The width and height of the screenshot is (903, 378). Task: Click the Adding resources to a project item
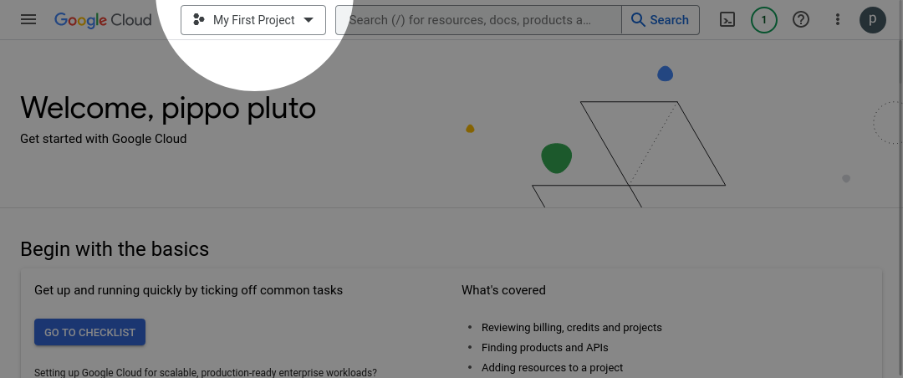tap(553, 368)
